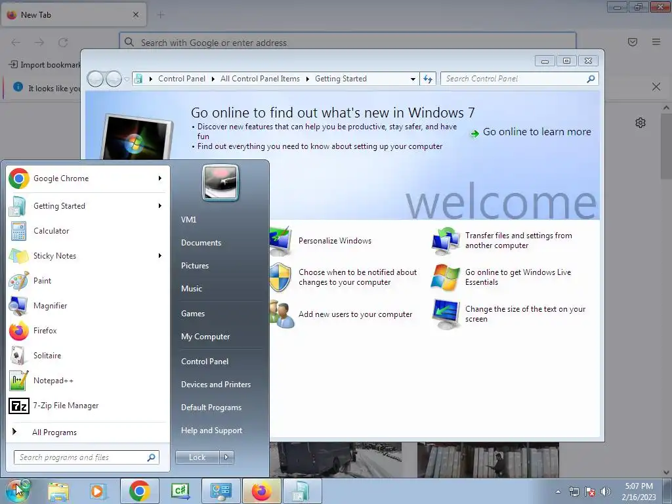Select the New Tab Firefox tab
Screen dimensions: 672x504
(x=73, y=14)
